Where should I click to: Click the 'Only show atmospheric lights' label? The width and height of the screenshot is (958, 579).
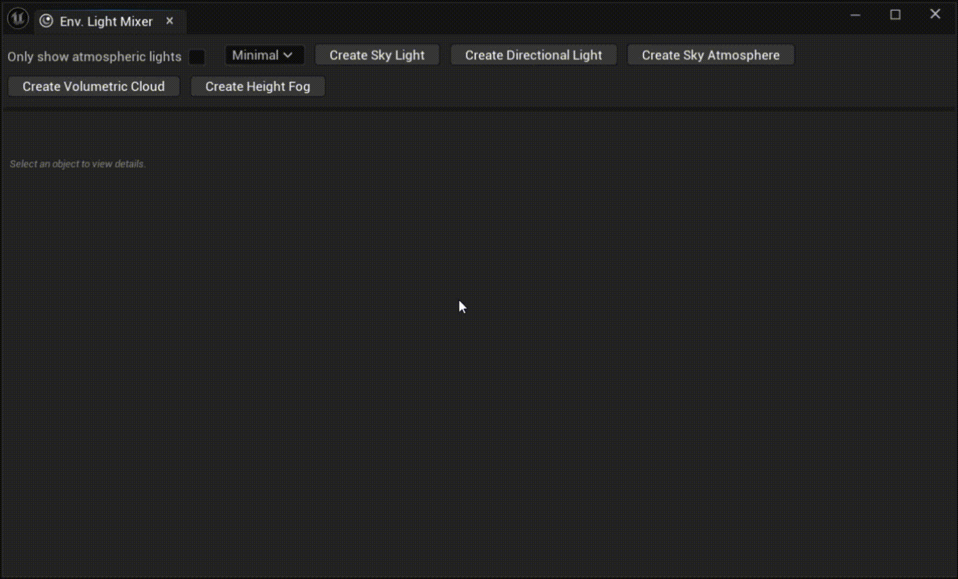pyautogui.click(x=94, y=57)
